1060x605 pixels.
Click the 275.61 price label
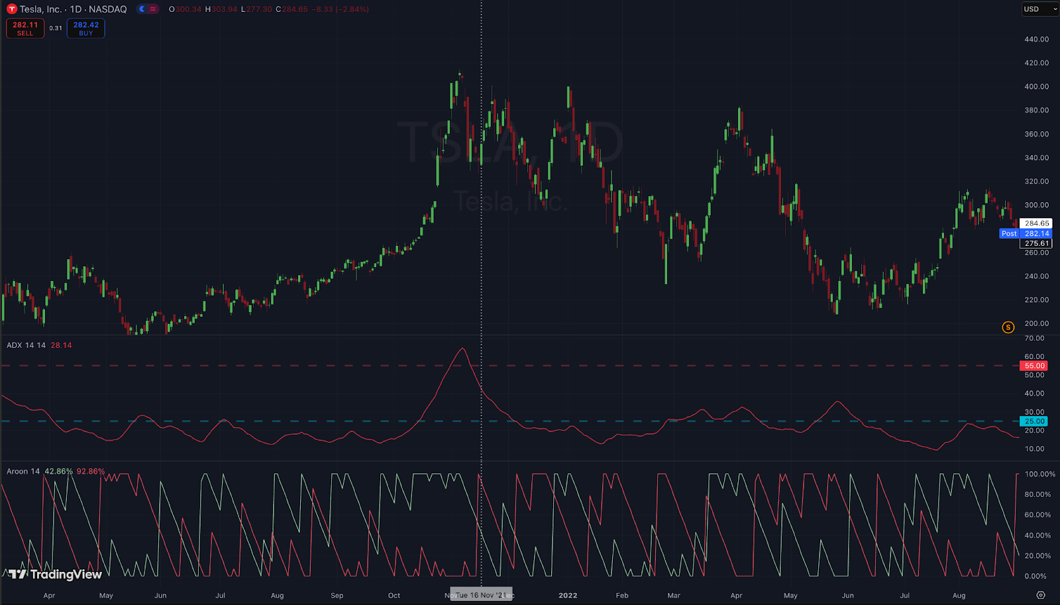pos(1036,243)
